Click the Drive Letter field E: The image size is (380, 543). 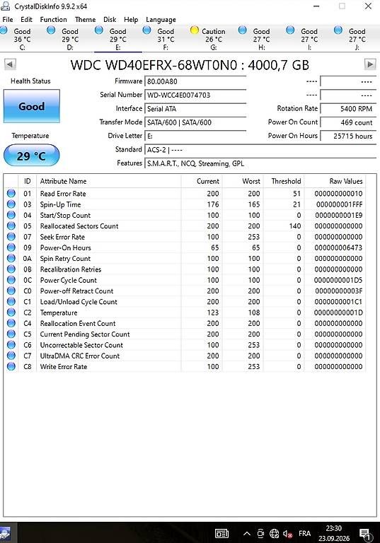coord(195,136)
